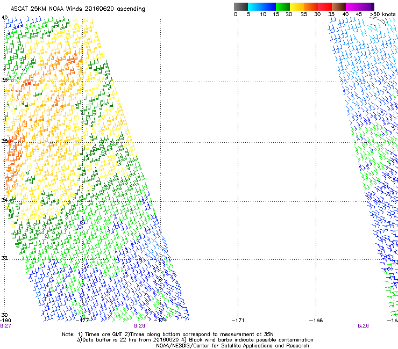Click the '>50 knots' legend label

382,14
